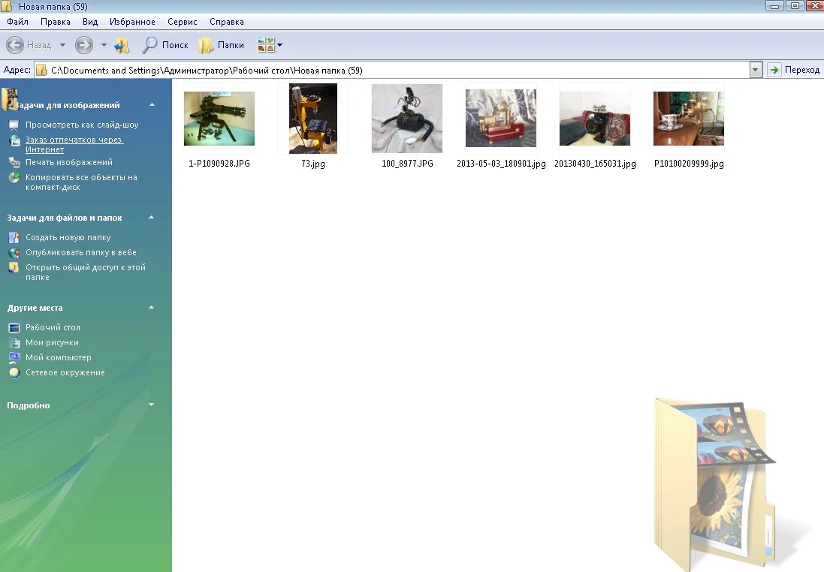Click the title bar folder icon
Viewport: 824px width, 572px height.
[6, 6]
